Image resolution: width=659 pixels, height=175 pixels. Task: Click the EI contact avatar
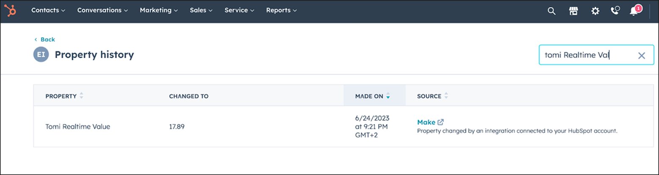pyautogui.click(x=41, y=54)
